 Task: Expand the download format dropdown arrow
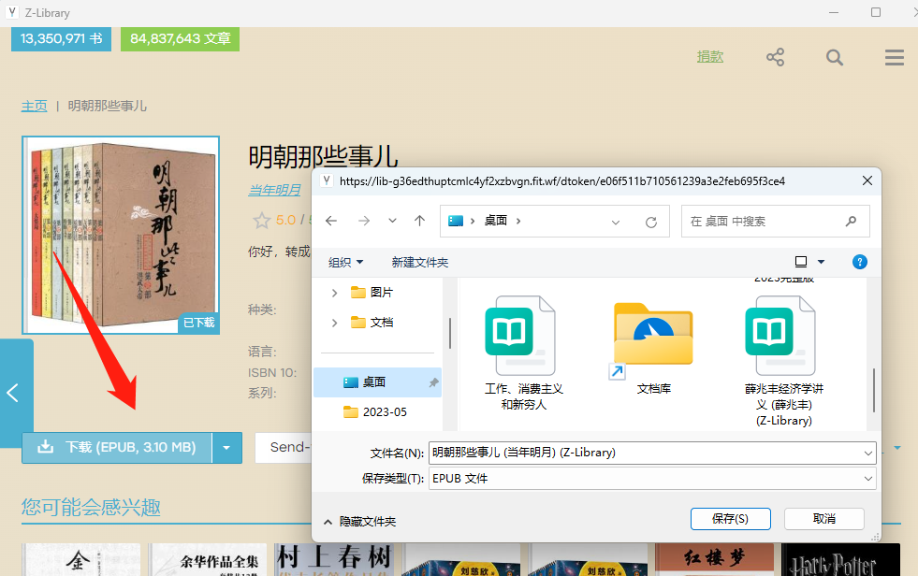226,448
